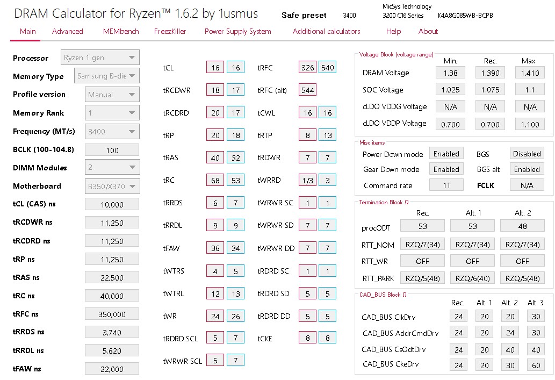Click the Safe preset label

[304, 15]
